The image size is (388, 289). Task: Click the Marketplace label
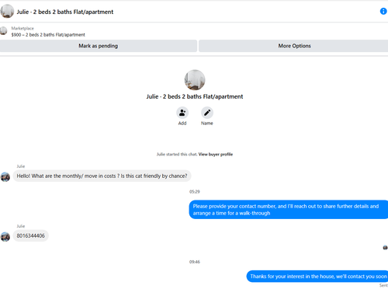pyautogui.click(x=23, y=28)
